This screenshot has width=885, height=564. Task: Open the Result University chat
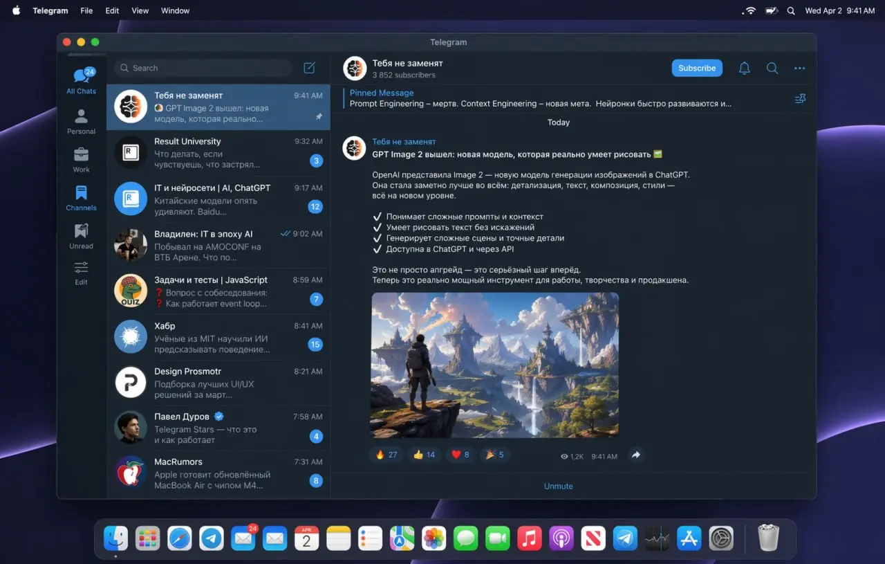pos(218,152)
